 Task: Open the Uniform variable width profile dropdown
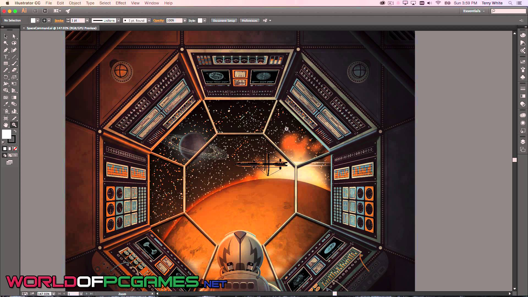point(119,21)
